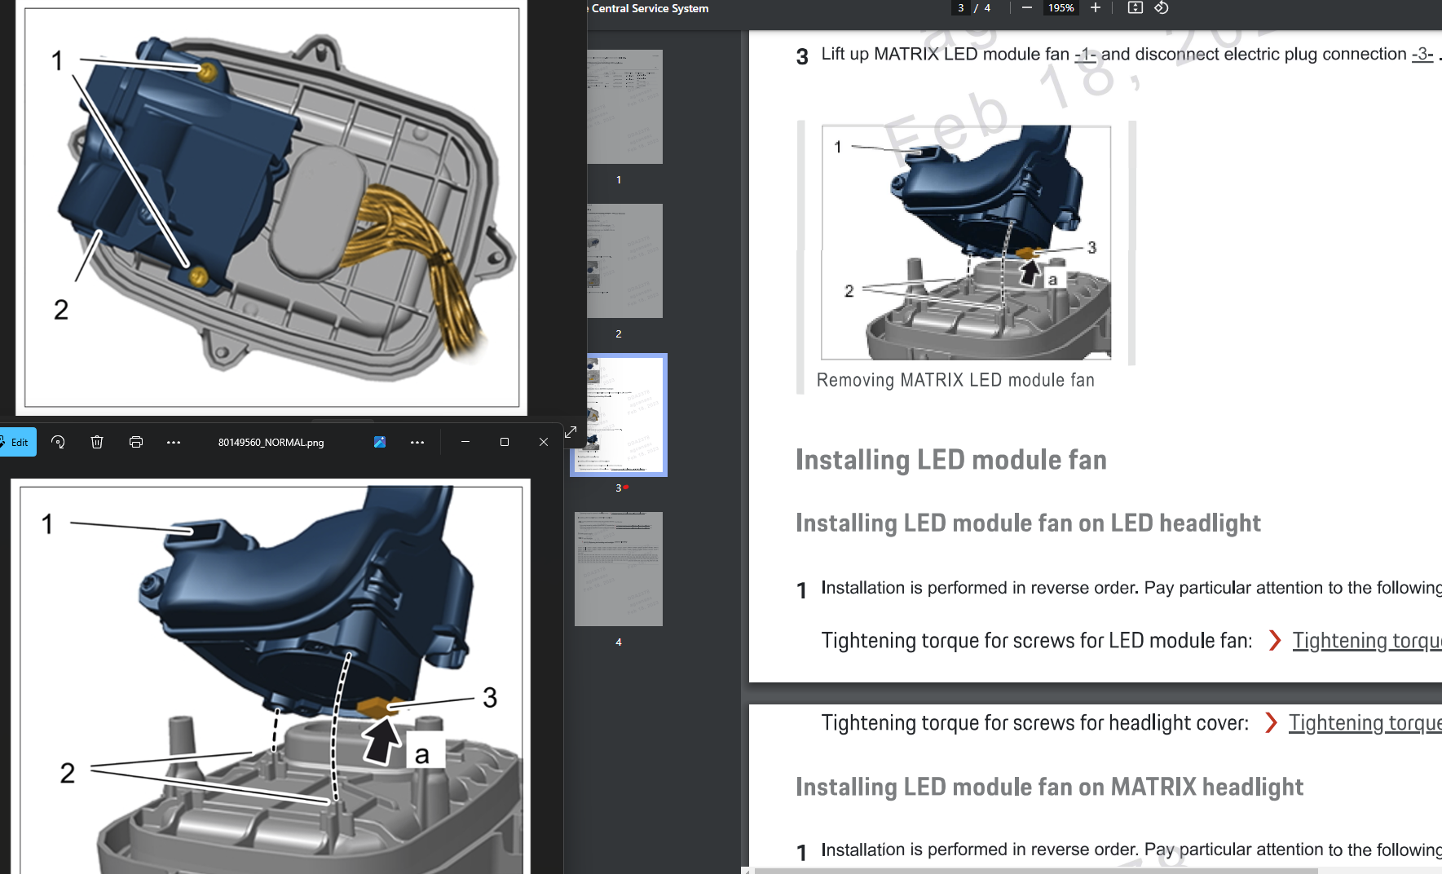This screenshot has height=874, width=1442.
Task: Click the PDF zoom percentage field
Action: 1061,8
